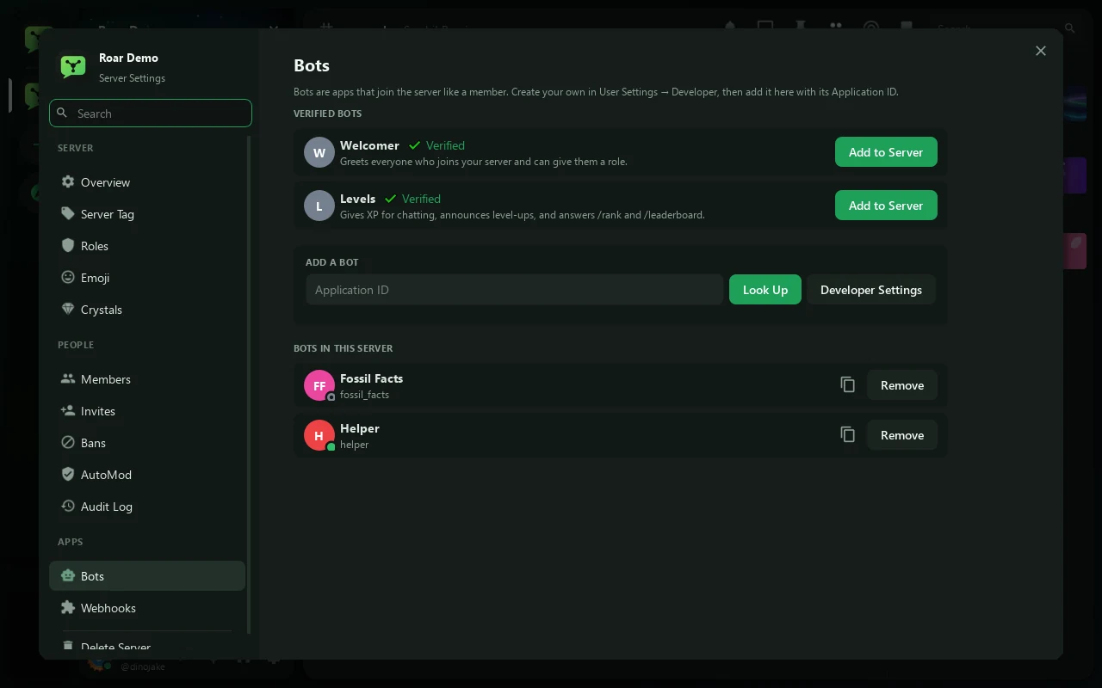Viewport: 1102px width, 688px height.
Task: Select Bots in the Apps section
Action: click(147, 576)
